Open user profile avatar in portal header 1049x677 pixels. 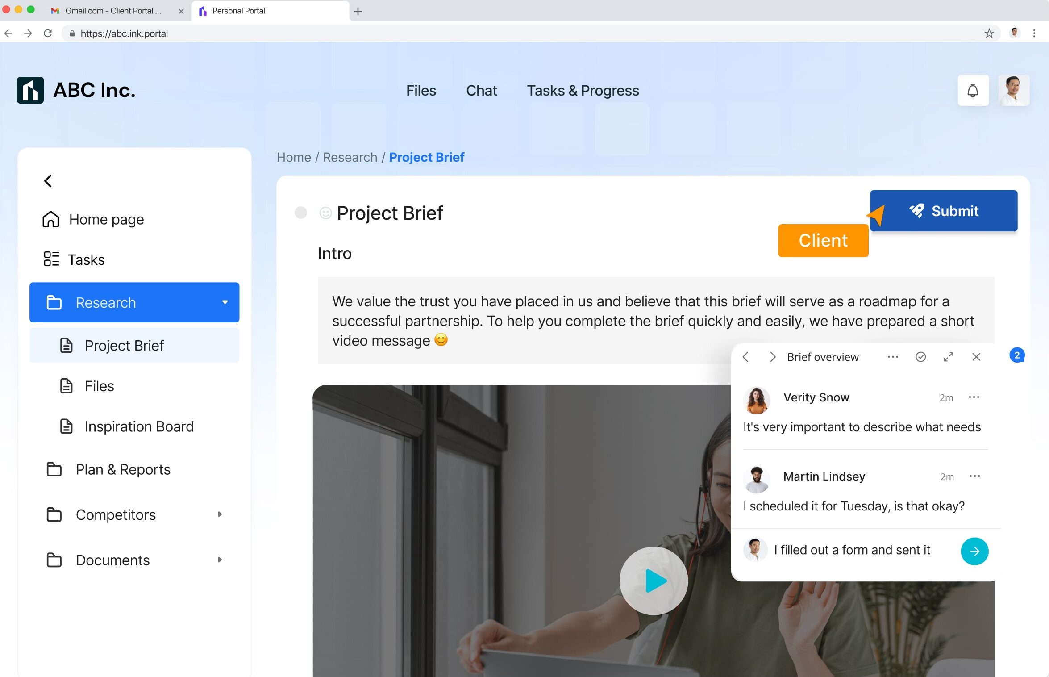(x=1014, y=91)
